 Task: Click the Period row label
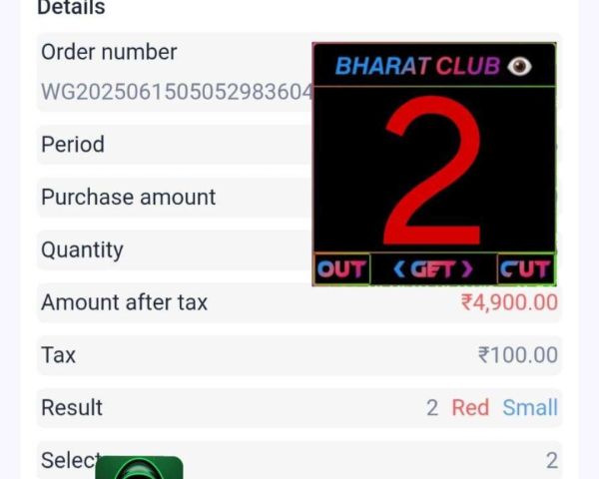click(x=73, y=145)
